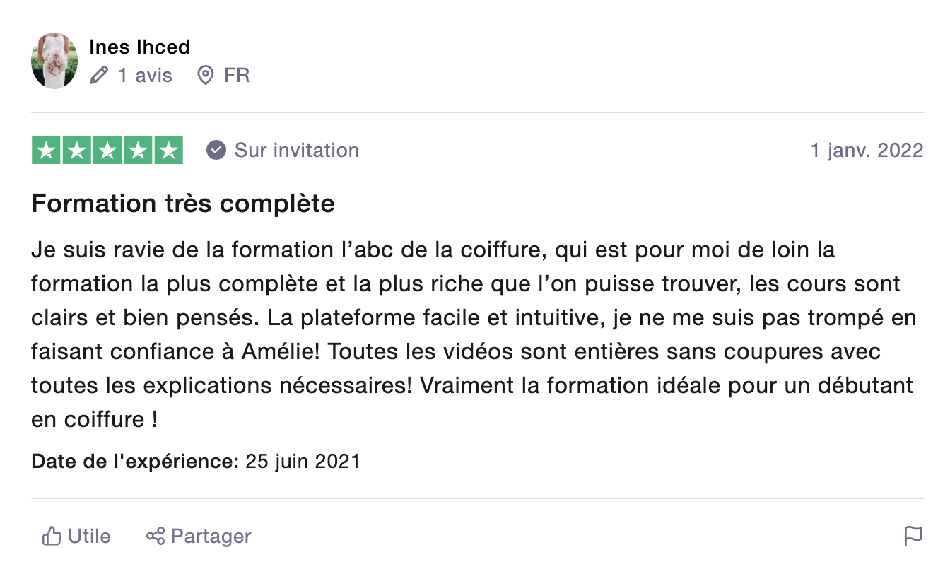Click the verified checkmark icon

coord(216,151)
